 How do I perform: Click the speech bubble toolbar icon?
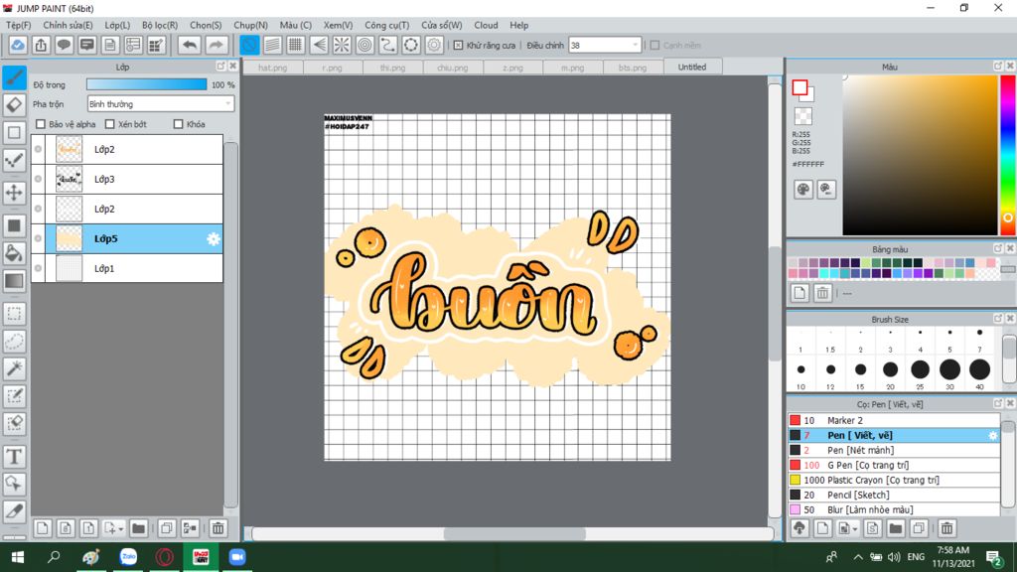pyautogui.click(x=64, y=45)
